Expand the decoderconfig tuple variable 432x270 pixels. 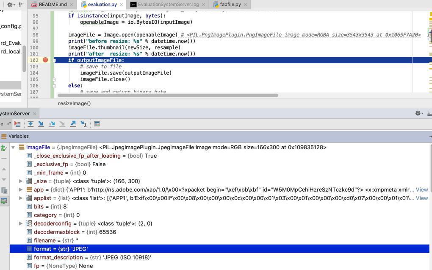pos(20,223)
